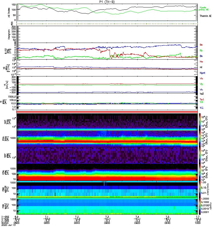Click the 150 tick on AE Index axis
The image size is (214, 229).
point(13,5)
